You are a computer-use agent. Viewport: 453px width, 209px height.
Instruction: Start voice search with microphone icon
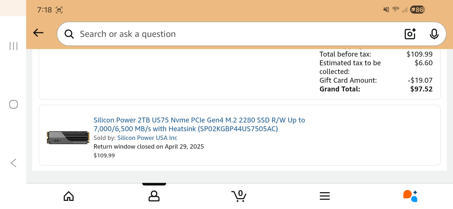pos(434,34)
